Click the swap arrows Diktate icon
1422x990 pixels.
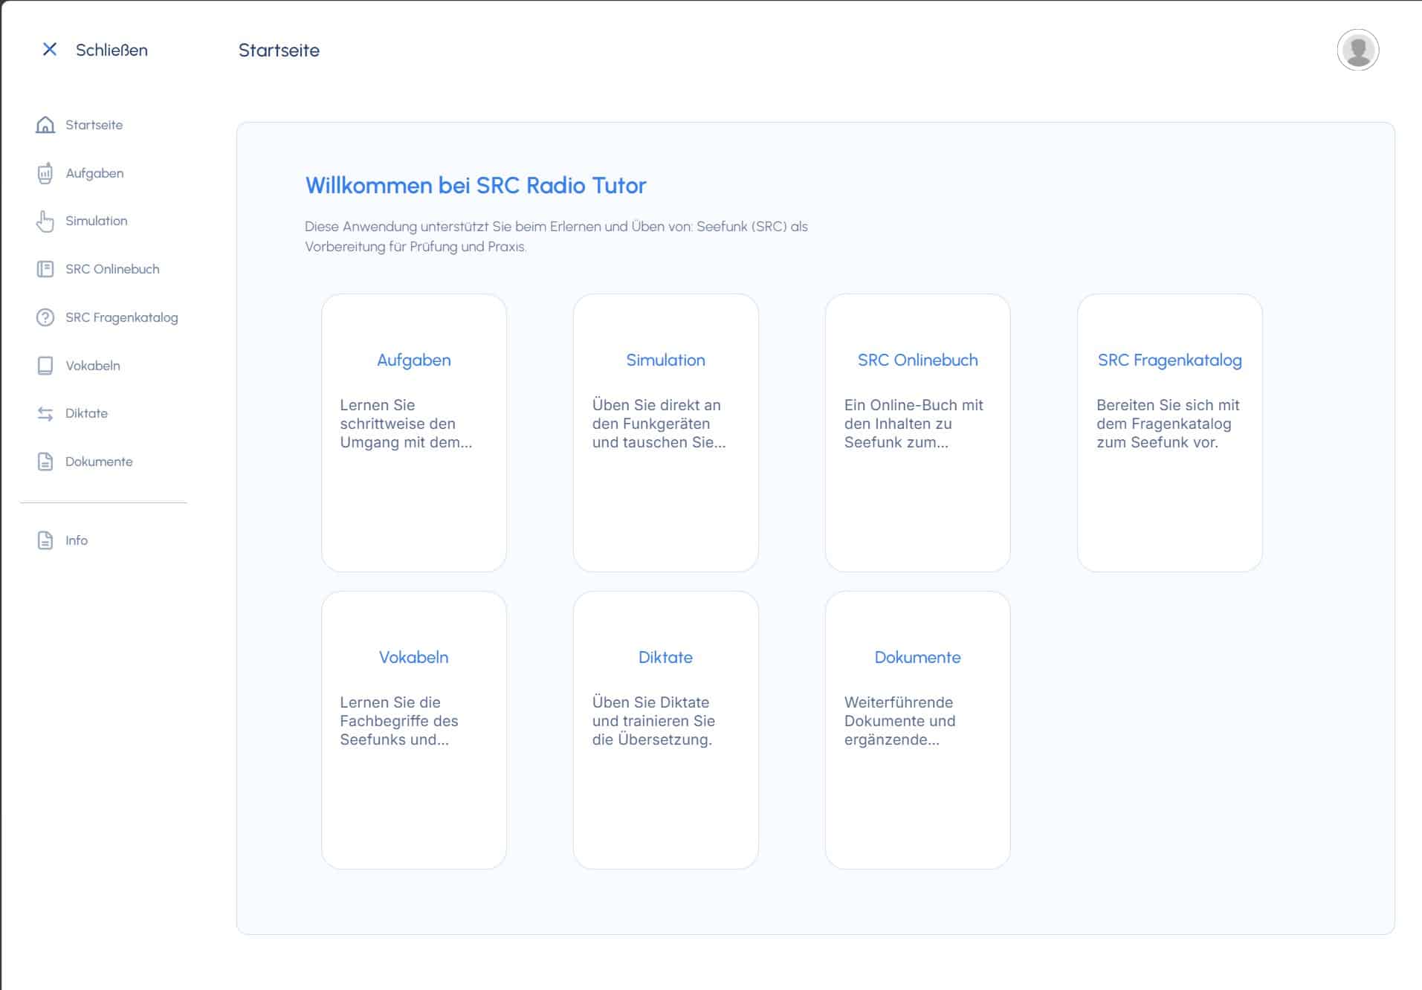click(x=45, y=413)
